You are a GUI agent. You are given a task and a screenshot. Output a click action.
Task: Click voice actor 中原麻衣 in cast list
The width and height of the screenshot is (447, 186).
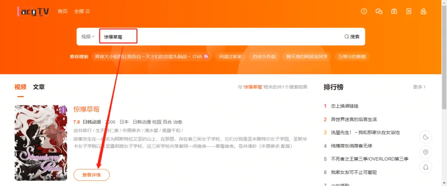(x=131, y=130)
